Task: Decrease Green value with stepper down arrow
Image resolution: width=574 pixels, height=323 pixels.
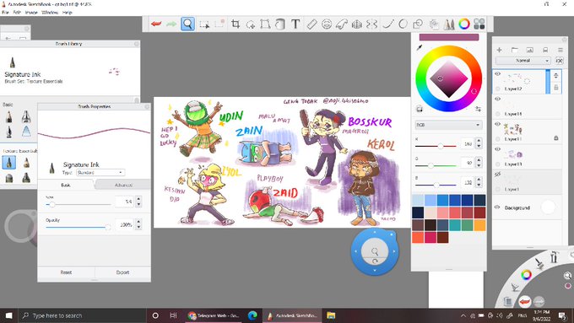Action: 479,165
